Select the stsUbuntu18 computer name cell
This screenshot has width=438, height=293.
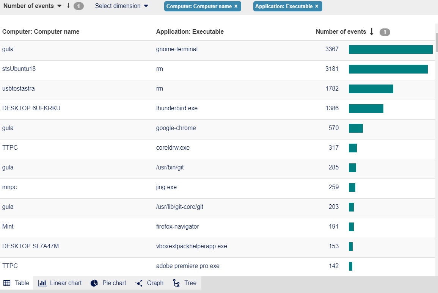(19, 69)
